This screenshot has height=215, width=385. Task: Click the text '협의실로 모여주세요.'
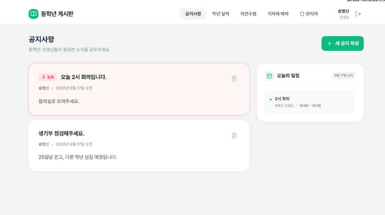tap(59, 101)
